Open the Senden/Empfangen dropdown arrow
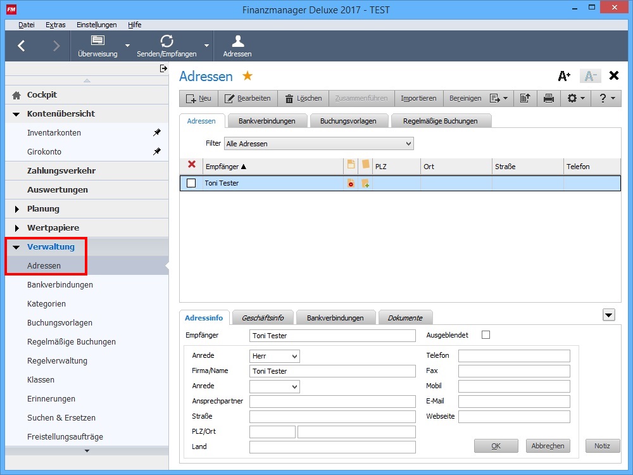633x475 pixels. pyautogui.click(x=207, y=45)
